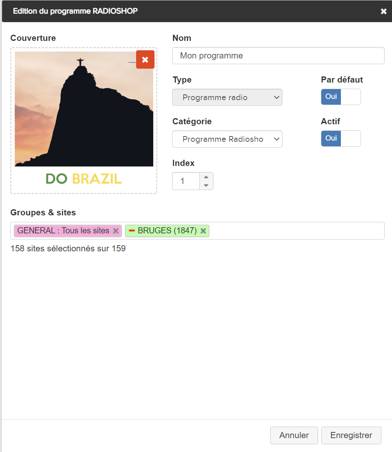Click the red minus icon on BRUGES tag
The width and height of the screenshot is (392, 452).
(x=132, y=230)
